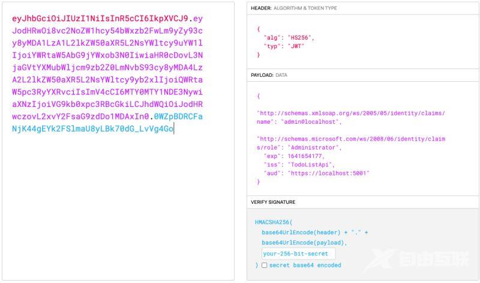Select the VERIFY SIGNATURE section heading
Viewport: 480px width, 283px height.
(273, 202)
